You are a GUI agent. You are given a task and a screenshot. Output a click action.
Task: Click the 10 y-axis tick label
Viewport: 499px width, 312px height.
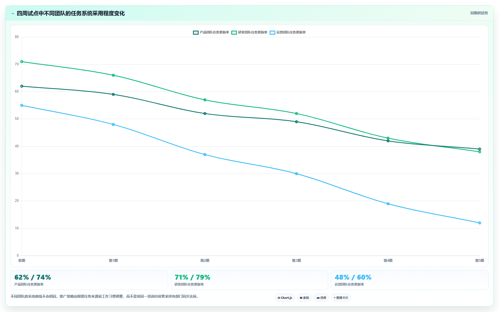tap(17, 228)
